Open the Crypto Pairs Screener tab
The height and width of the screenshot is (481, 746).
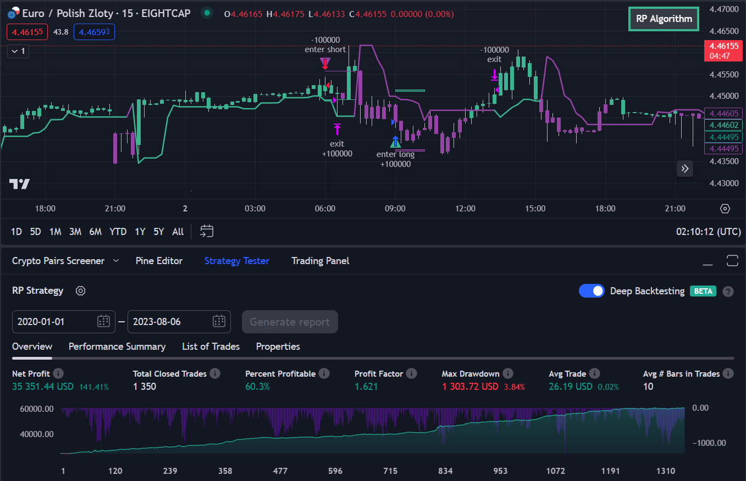coord(58,261)
